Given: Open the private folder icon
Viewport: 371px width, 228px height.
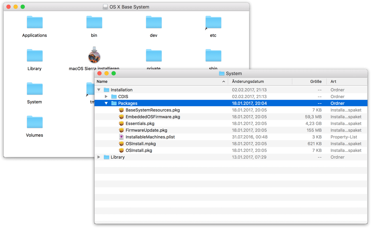Looking at the screenshot, I should point(154,56).
